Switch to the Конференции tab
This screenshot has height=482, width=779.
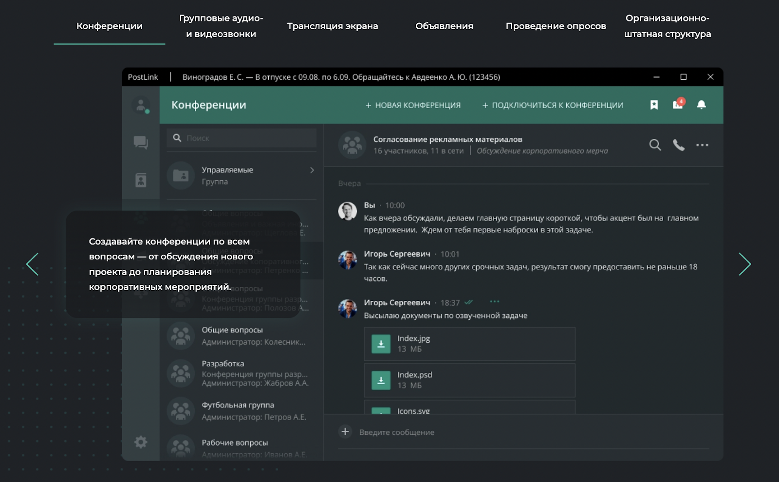point(110,26)
